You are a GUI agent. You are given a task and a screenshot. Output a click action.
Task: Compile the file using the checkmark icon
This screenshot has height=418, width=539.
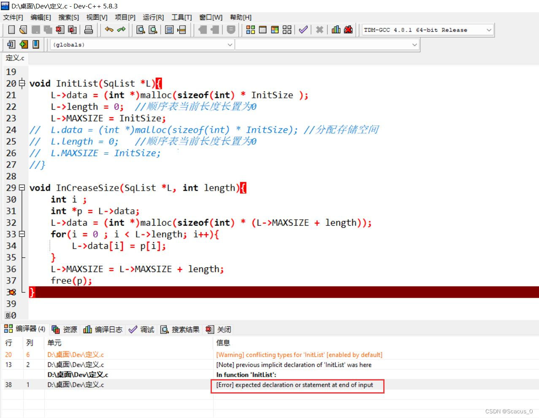click(x=303, y=30)
